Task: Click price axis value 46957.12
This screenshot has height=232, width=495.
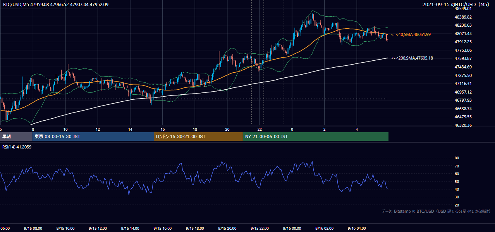Action: [463, 92]
